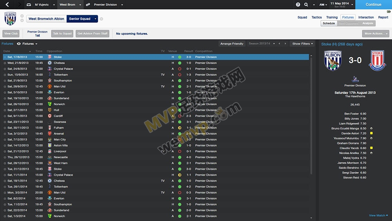Viewport: 392px width, 221px height.
Task: Click the Cardiff badge on 9/11/2013 row
Action: (x=49, y=116)
